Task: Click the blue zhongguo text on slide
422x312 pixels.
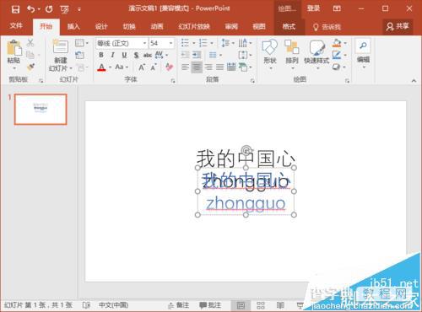Action: tap(246, 203)
